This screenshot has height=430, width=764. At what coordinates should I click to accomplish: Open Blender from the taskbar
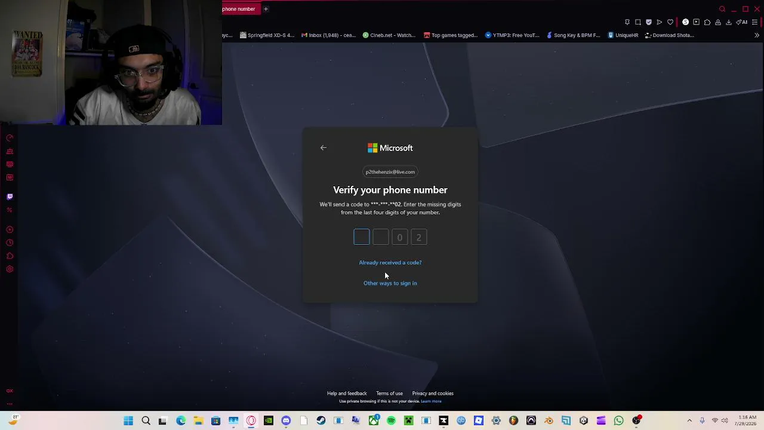(549, 421)
